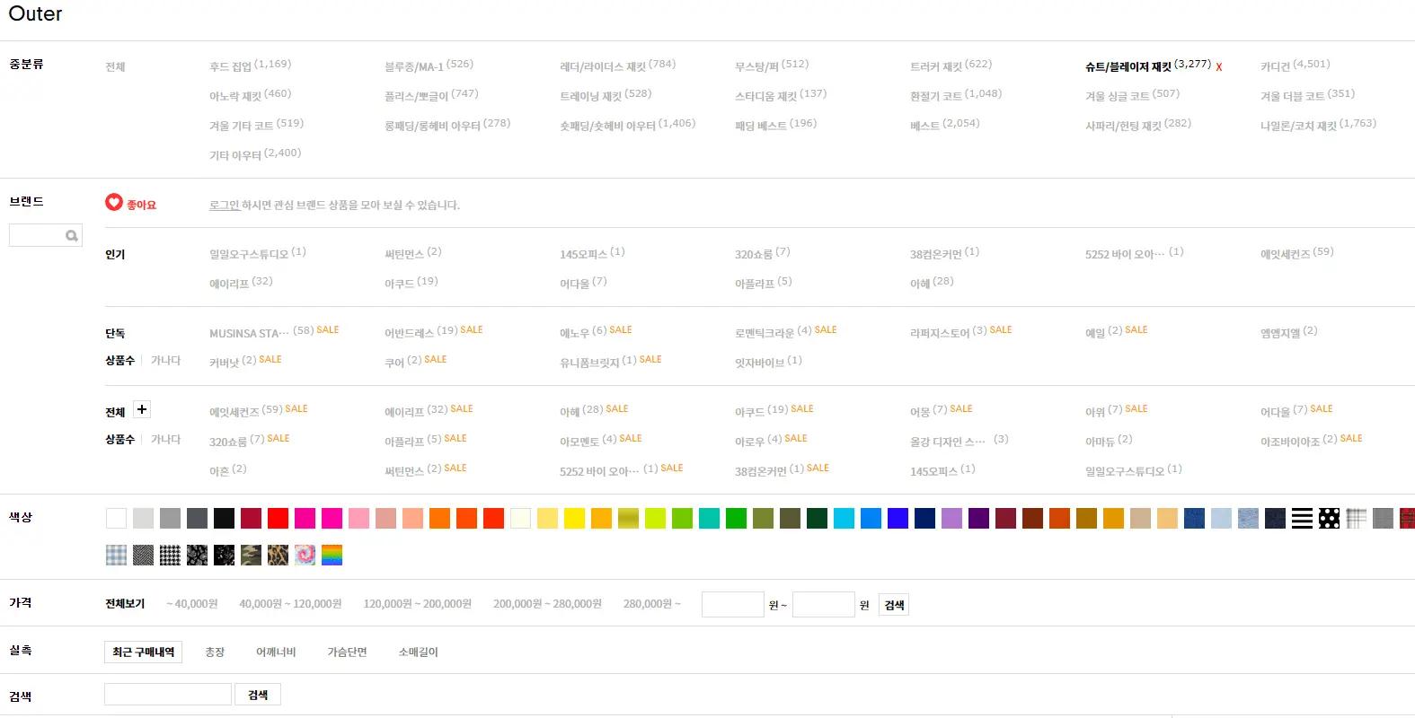The width and height of the screenshot is (1415, 718).
Task: Choose the rainbow multicolor swatch
Action: 332,556
